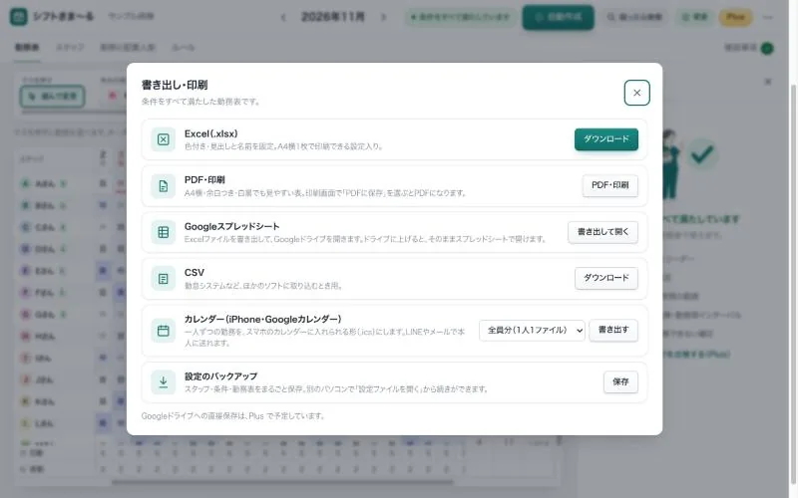Go to previous month arrow
Viewport: 798px width, 498px height.
[x=283, y=17]
